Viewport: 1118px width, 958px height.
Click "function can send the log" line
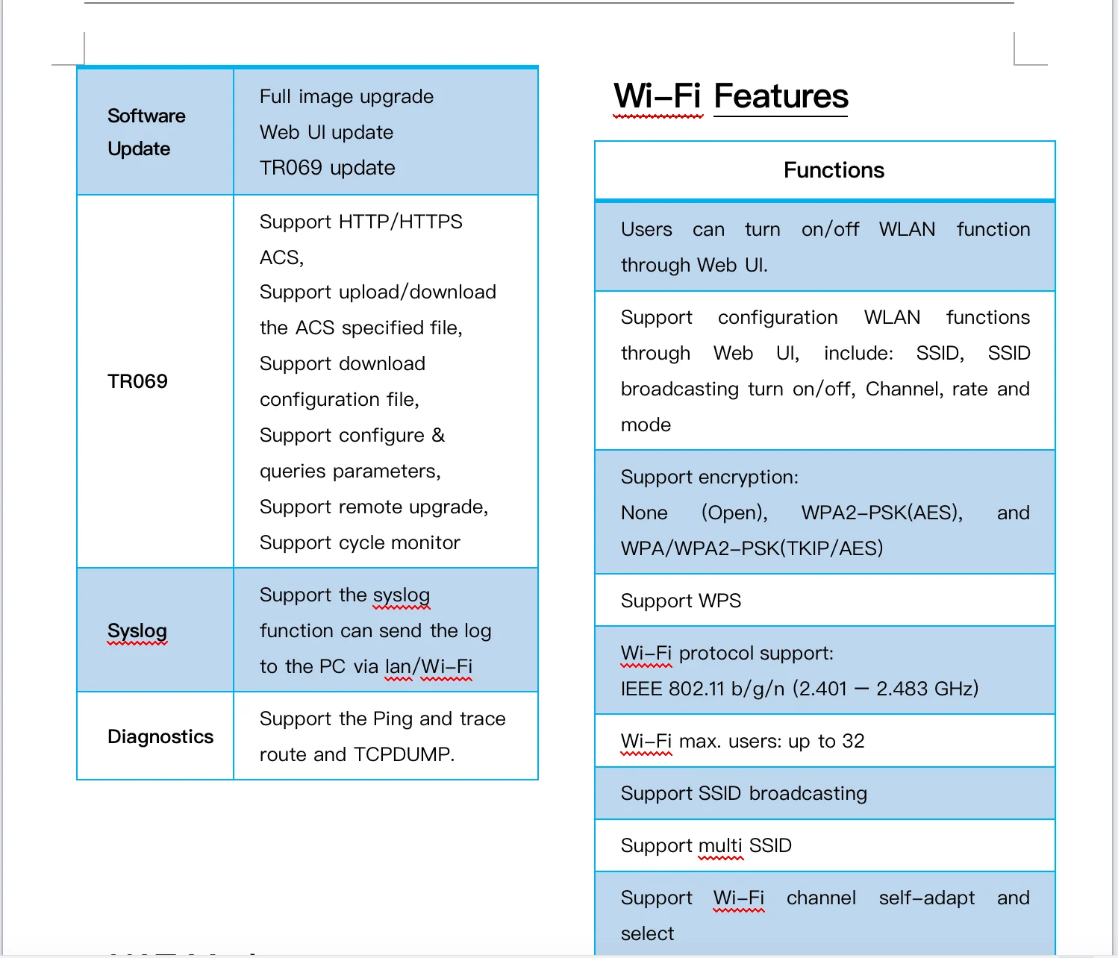pos(375,630)
